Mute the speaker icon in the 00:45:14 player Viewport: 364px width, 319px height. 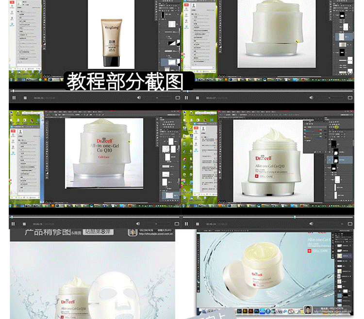(311, 223)
